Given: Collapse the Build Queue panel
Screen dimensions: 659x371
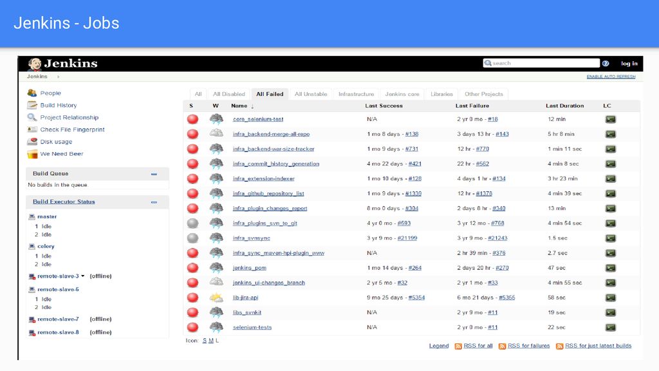Looking at the screenshot, I should [154, 174].
